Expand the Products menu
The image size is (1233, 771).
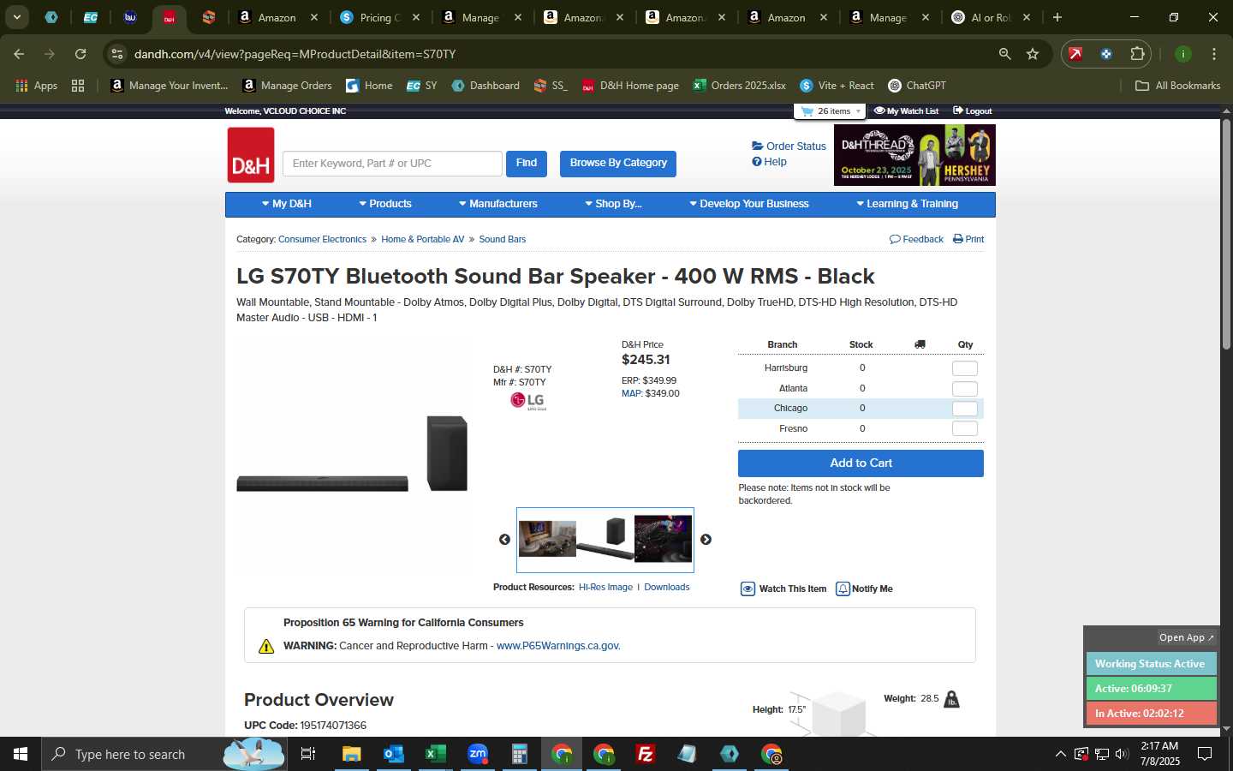[384, 204]
